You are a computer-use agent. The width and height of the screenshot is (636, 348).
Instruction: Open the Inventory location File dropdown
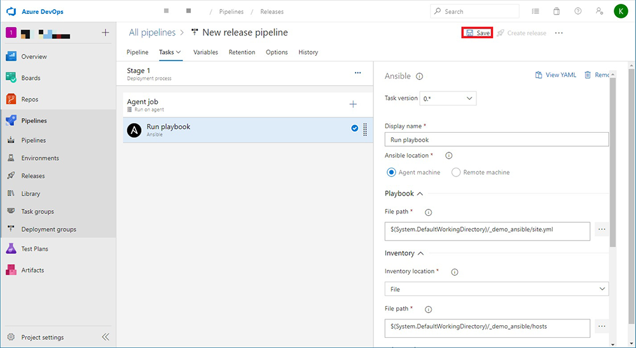pos(497,289)
